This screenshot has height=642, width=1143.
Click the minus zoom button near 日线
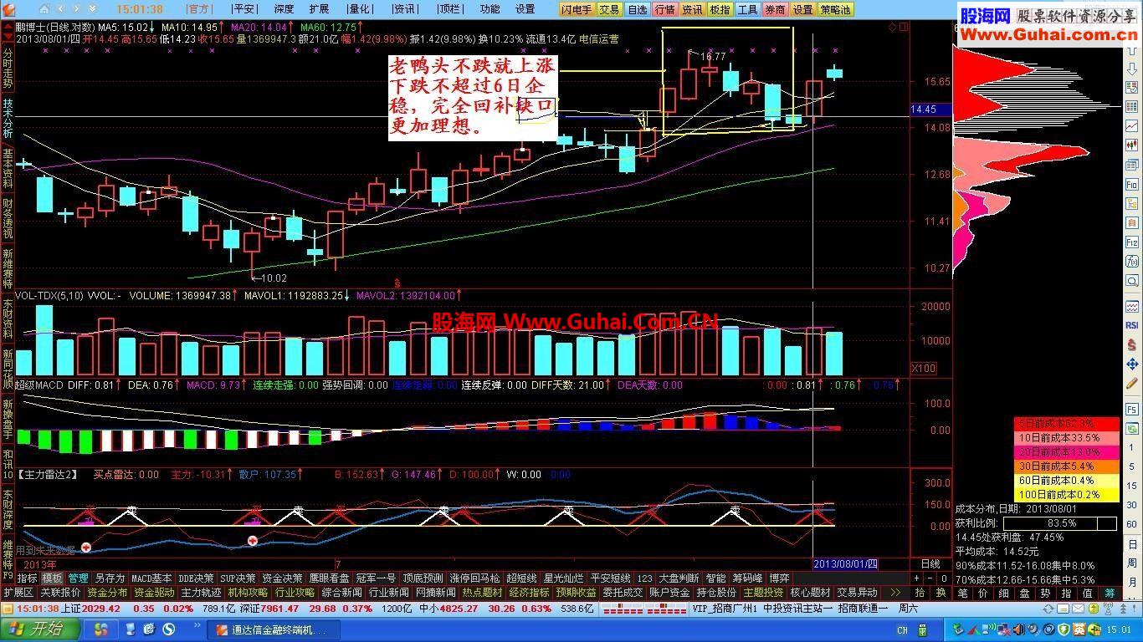pyautogui.click(x=930, y=578)
